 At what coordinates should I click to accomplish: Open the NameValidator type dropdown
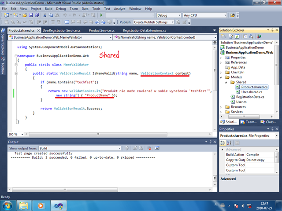pos(111,37)
